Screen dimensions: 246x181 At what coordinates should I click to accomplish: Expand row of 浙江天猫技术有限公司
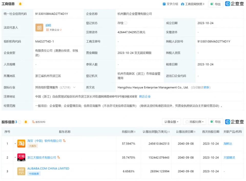pos(15,157)
